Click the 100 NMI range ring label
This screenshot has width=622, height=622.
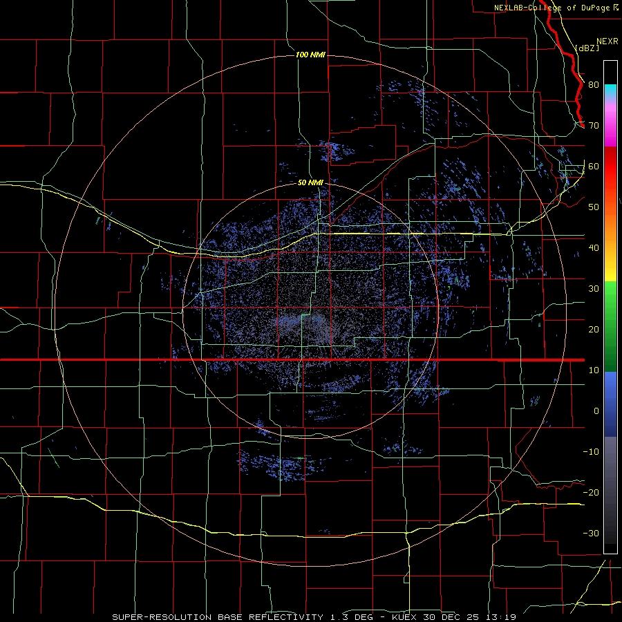[x=310, y=55]
